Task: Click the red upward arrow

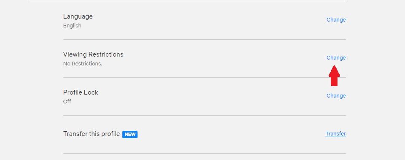Action: tap(334, 76)
